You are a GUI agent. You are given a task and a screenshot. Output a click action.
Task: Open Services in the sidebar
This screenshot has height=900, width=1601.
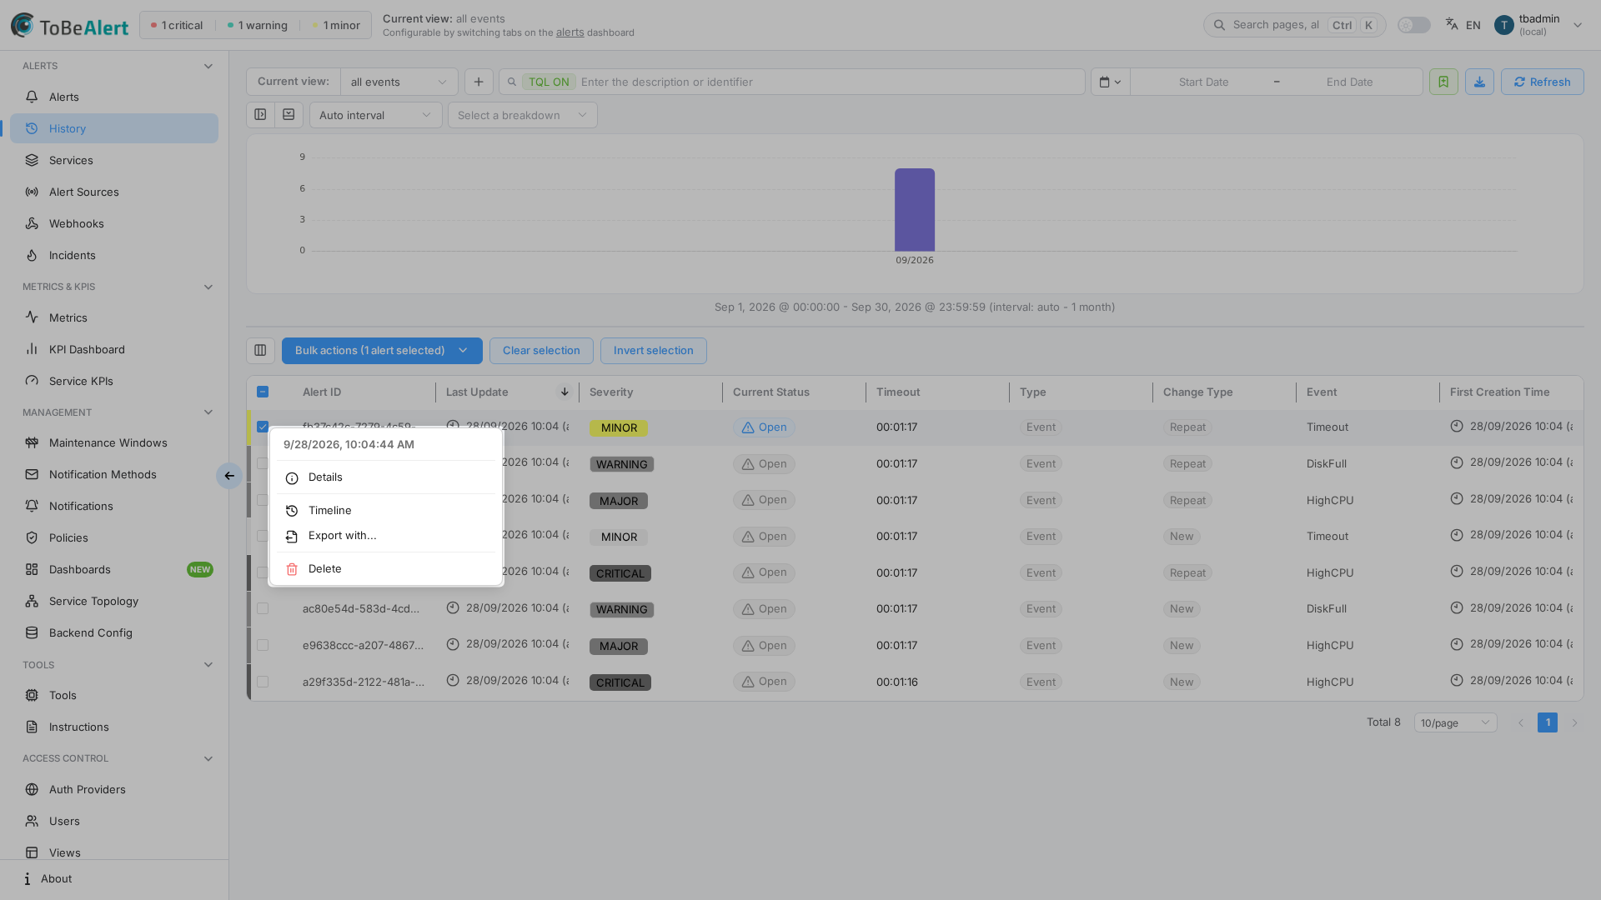click(x=114, y=160)
